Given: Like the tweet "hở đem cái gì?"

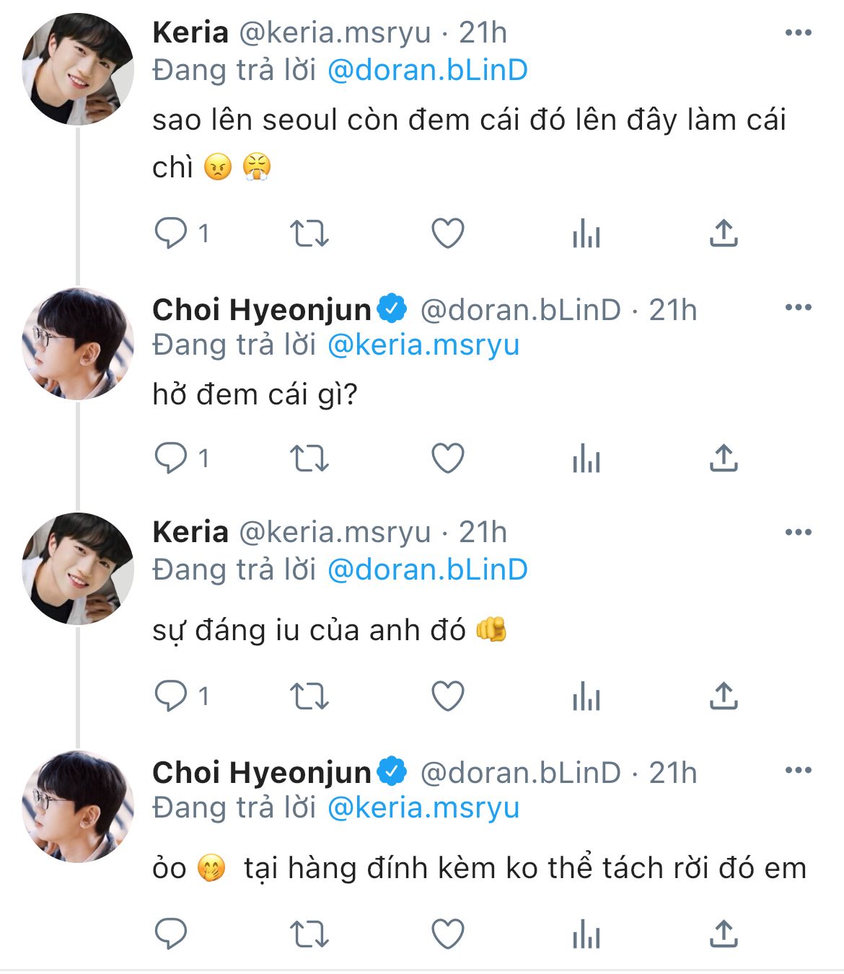Looking at the screenshot, I should click(x=447, y=458).
